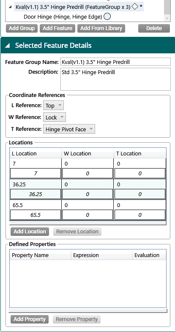Click the Remove Property button
175x332 pixels.
tap(77, 319)
